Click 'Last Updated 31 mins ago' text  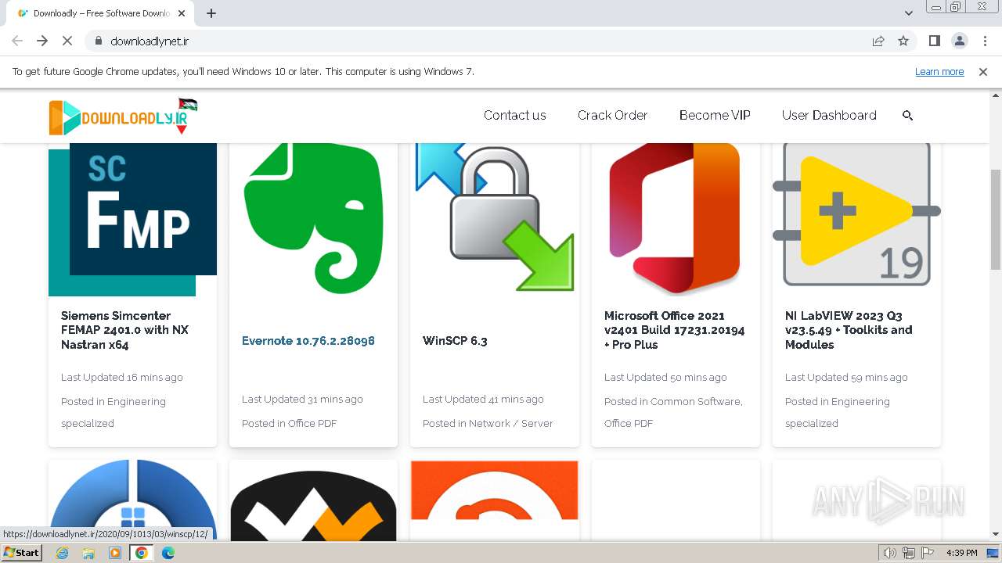(302, 399)
